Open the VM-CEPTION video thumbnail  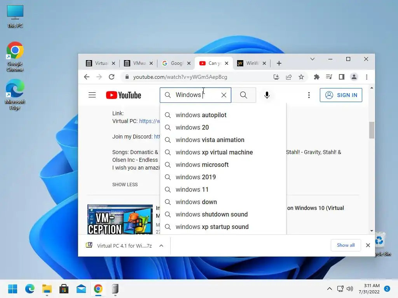120,220
